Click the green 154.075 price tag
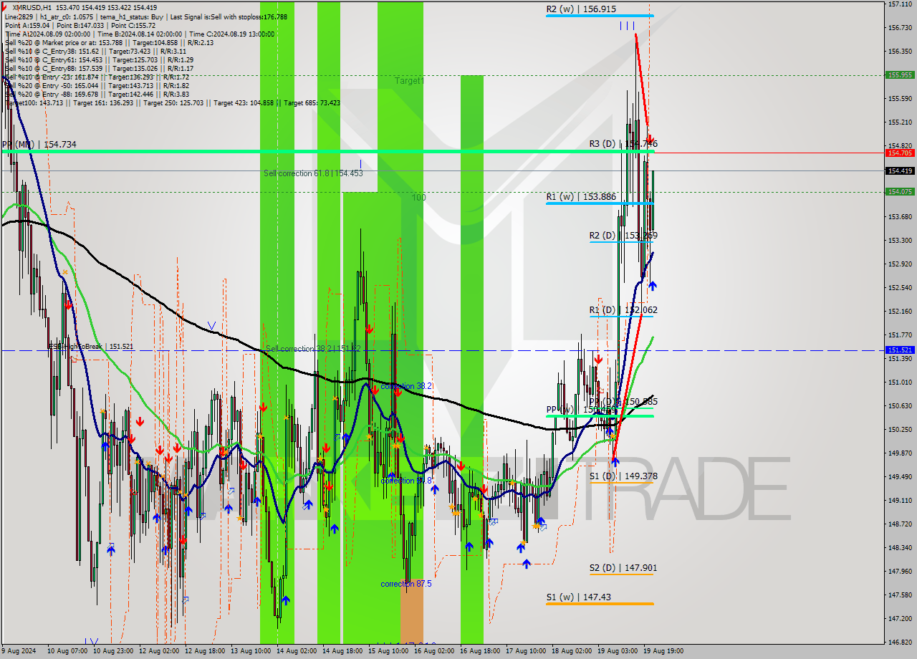 [899, 191]
